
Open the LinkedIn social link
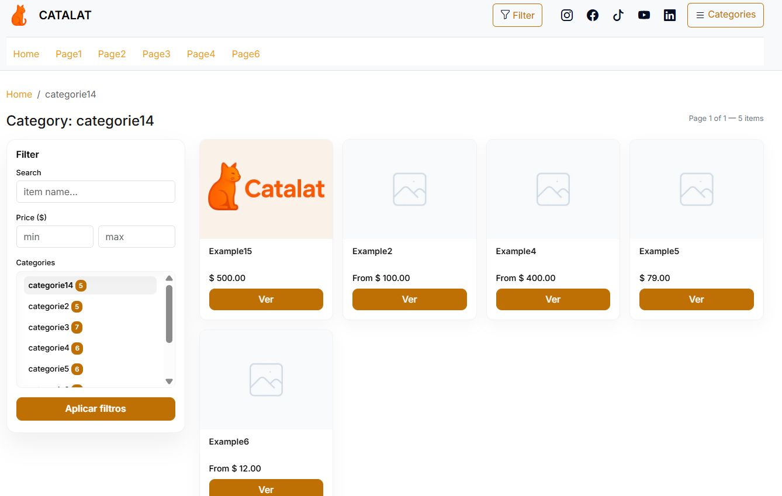coord(670,15)
